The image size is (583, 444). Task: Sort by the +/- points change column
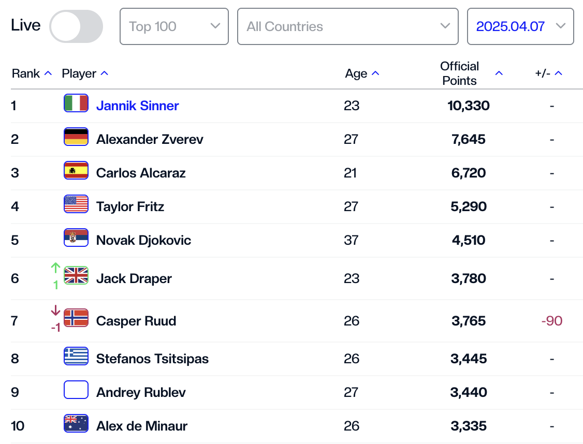pyautogui.click(x=548, y=73)
